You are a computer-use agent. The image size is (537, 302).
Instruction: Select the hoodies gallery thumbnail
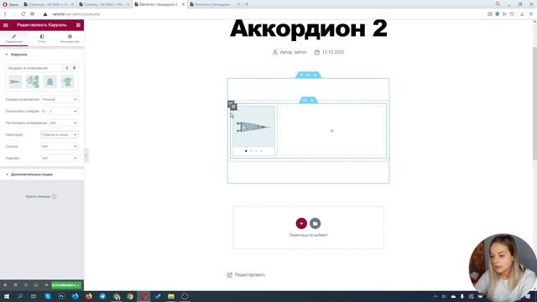pos(33,81)
